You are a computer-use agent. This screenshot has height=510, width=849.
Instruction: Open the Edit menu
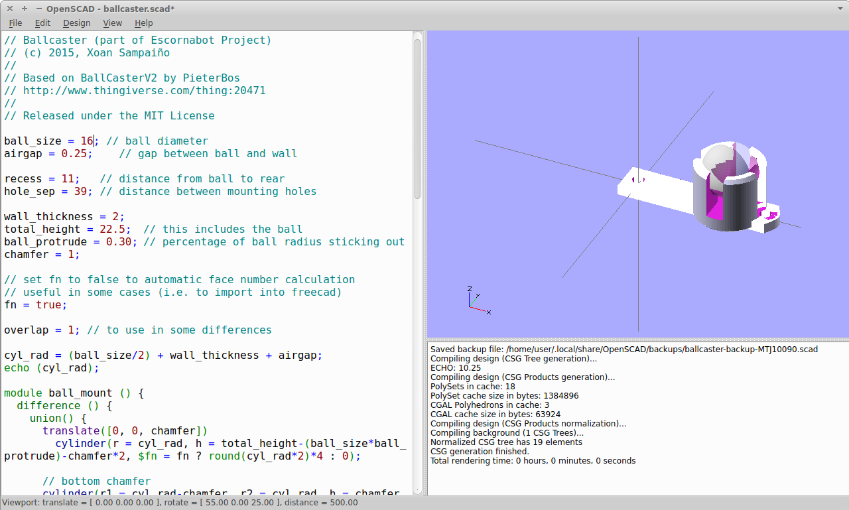[42, 23]
